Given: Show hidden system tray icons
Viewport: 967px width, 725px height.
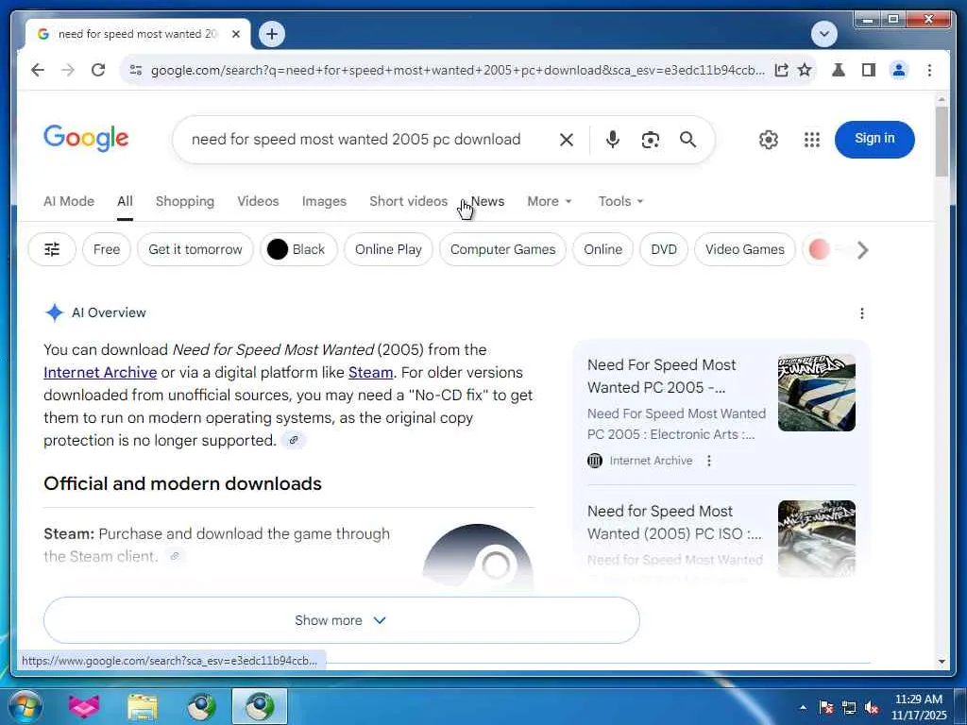Looking at the screenshot, I should point(803,707).
